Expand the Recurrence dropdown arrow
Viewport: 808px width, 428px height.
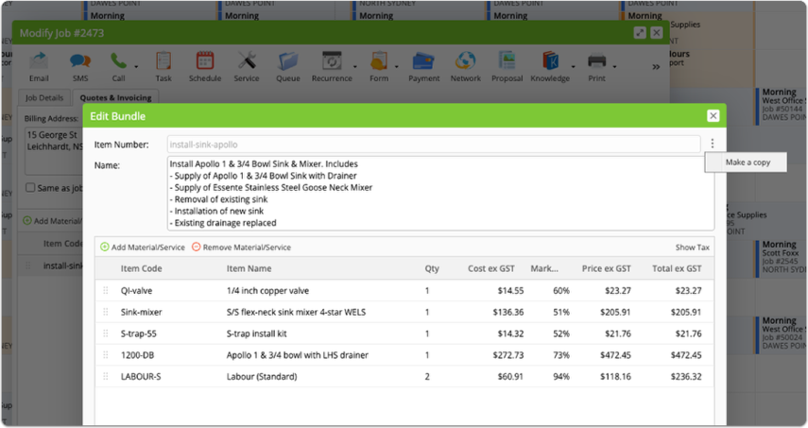(x=355, y=66)
